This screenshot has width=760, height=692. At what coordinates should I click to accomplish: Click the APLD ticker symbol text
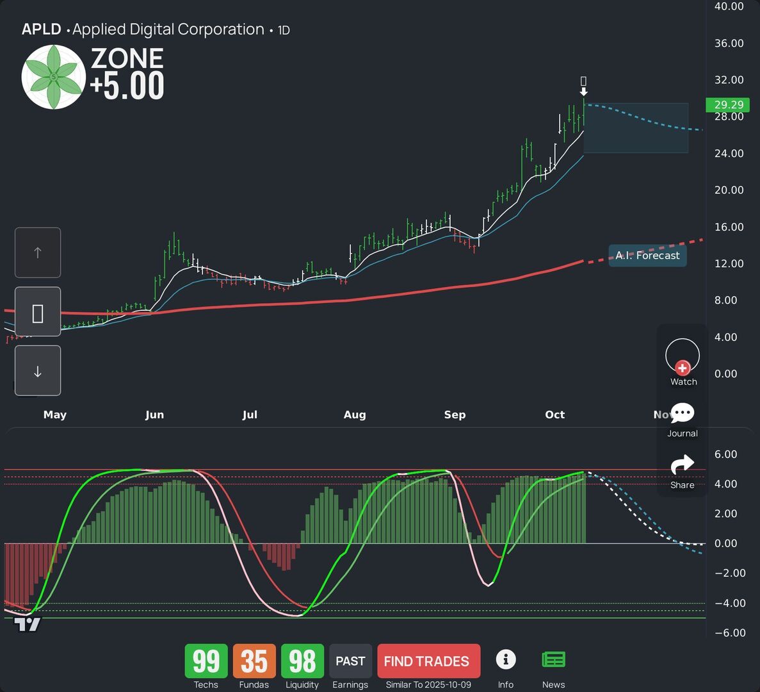coord(41,29)
